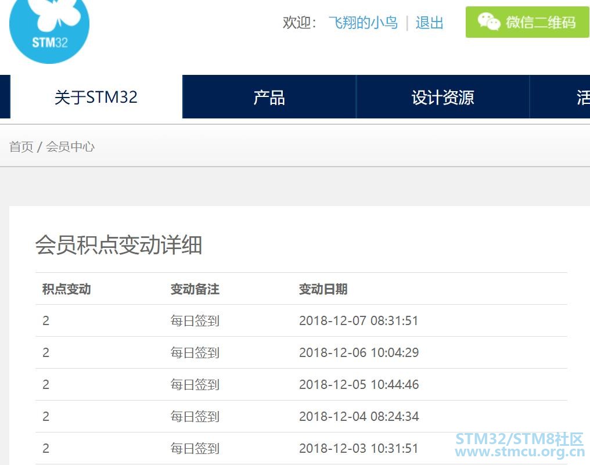Click 每日签到 in the 2018-12-07 row
The height and width of the screenshot is (465, 590).
195,321
